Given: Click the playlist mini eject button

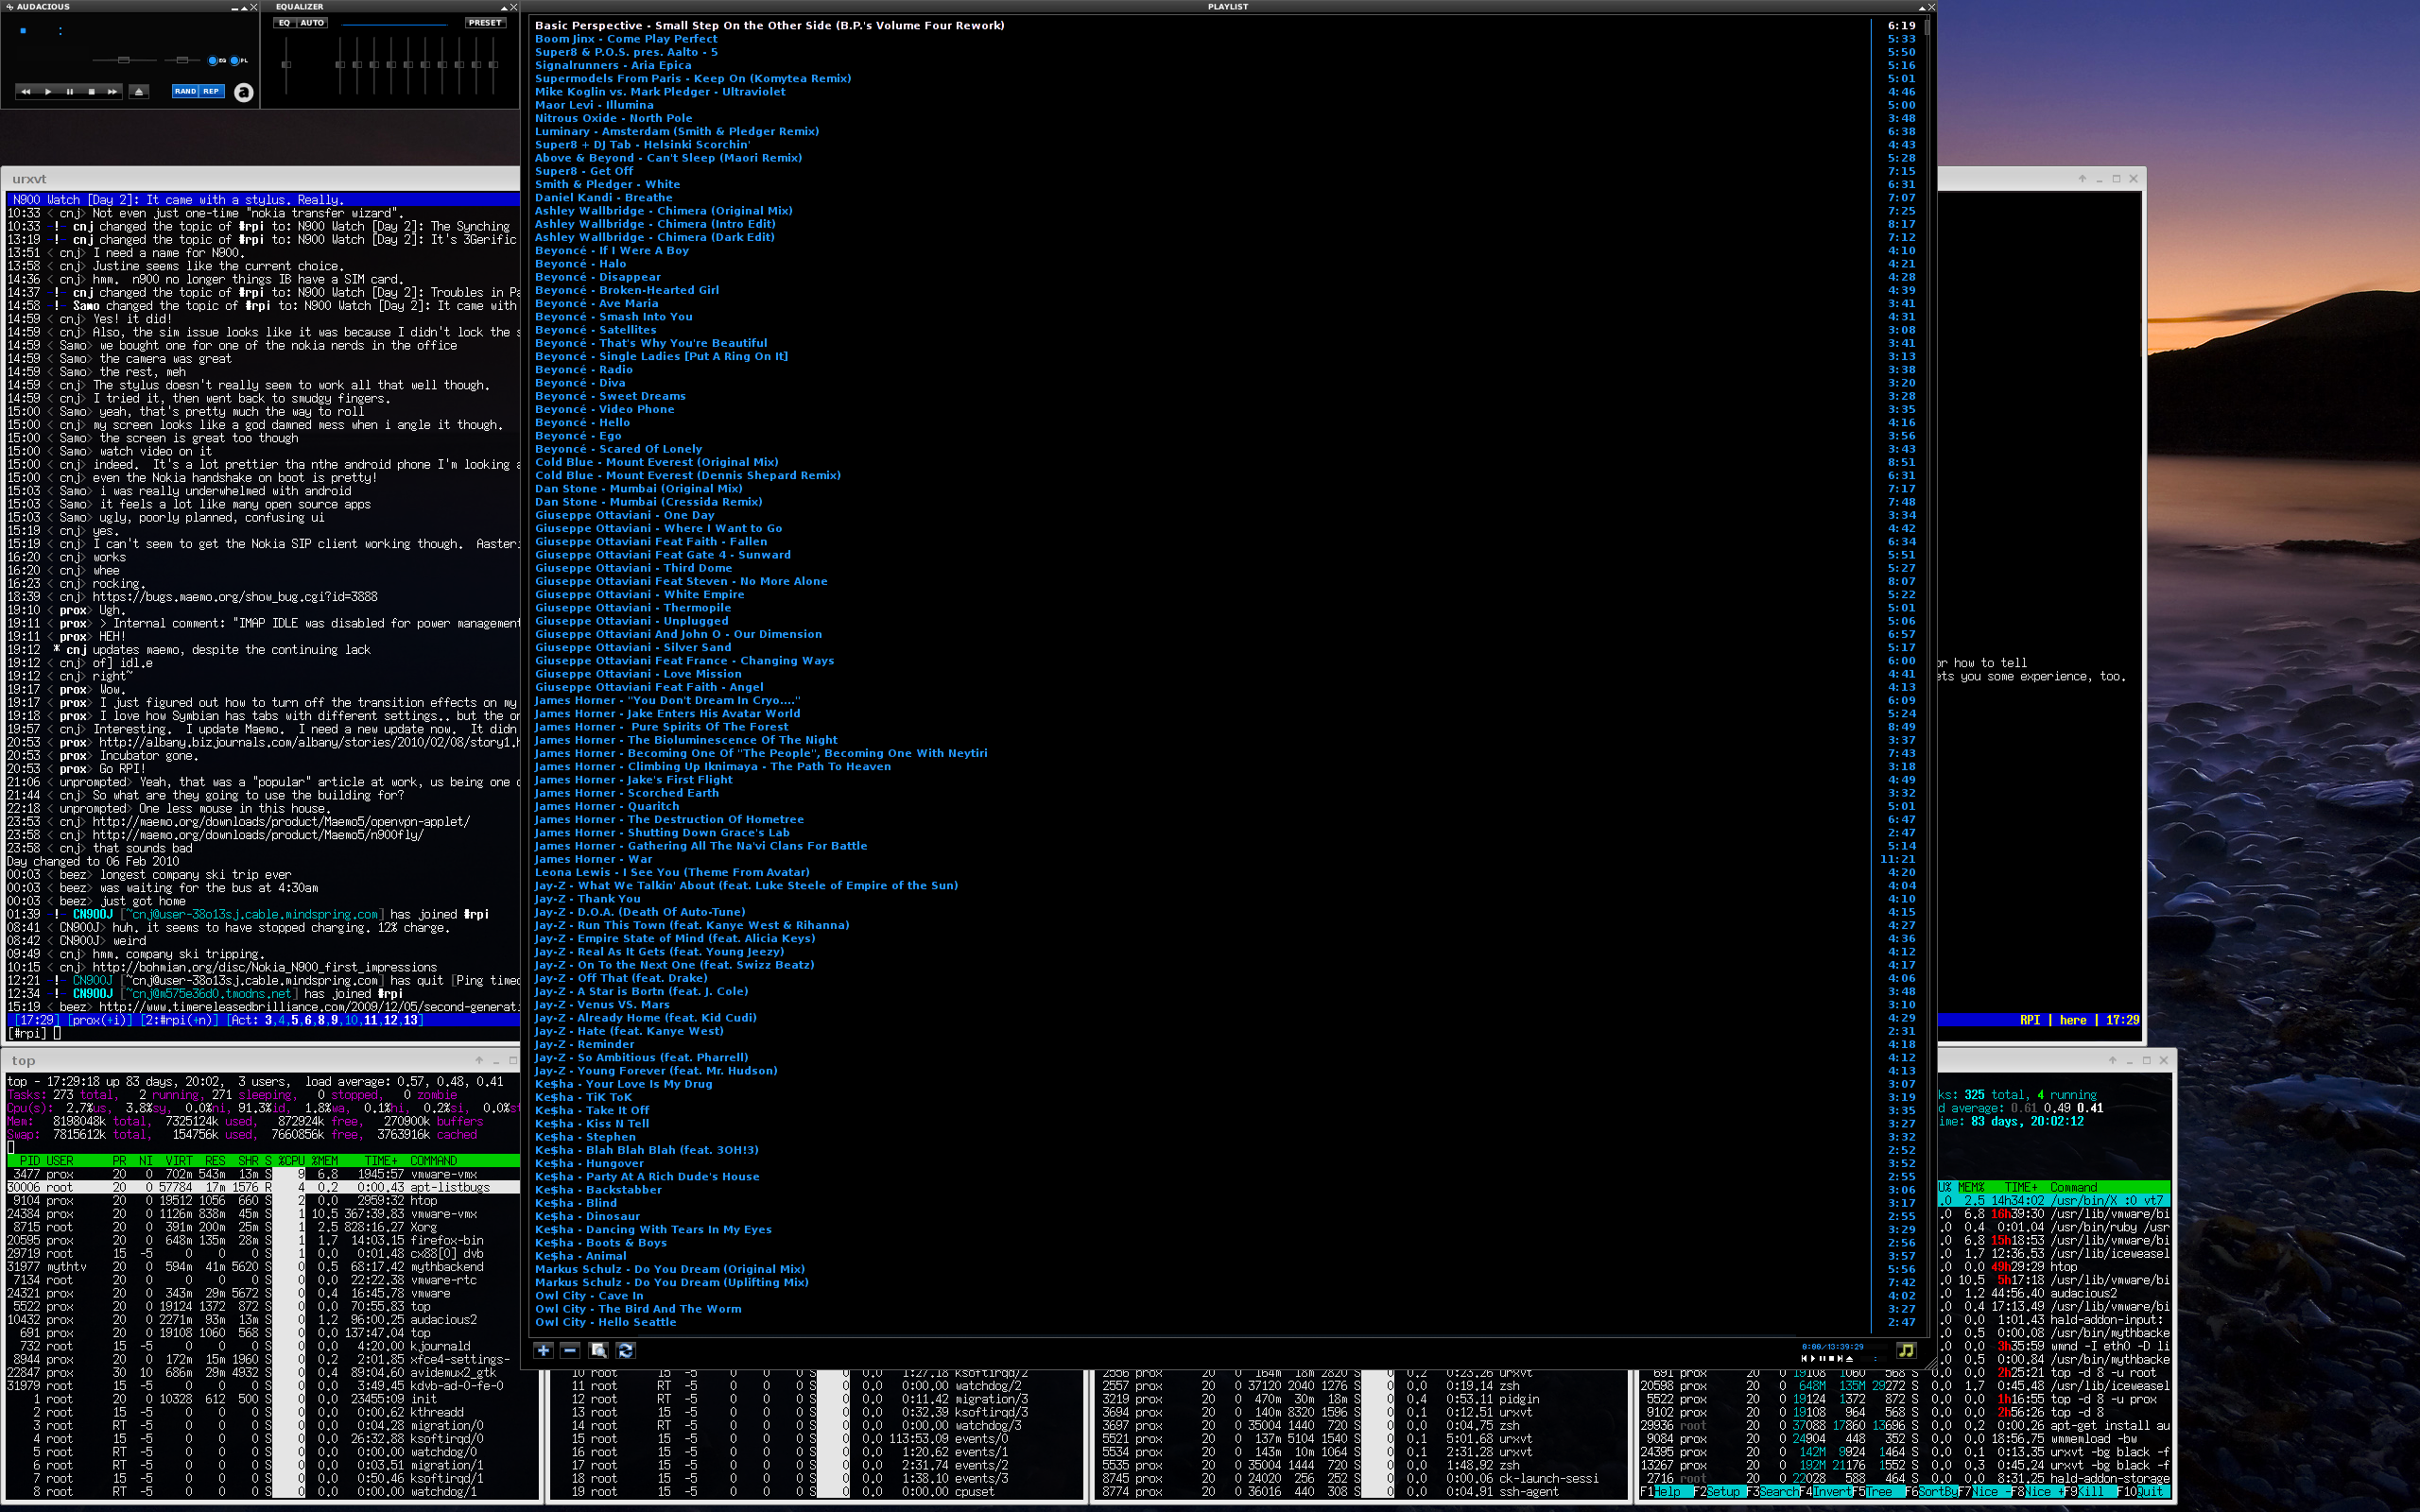Looking at the screenshot, I should click(1850, 1358).
